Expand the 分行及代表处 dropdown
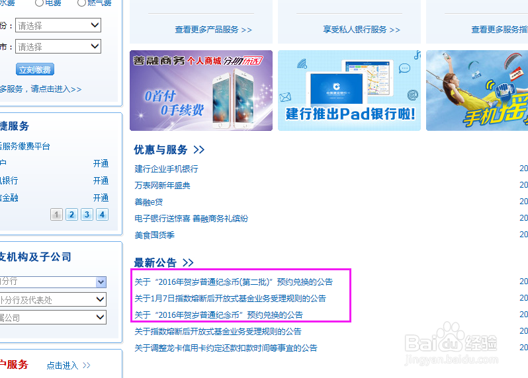This screenshot has width=528, height=378. [x=53, y=299]
